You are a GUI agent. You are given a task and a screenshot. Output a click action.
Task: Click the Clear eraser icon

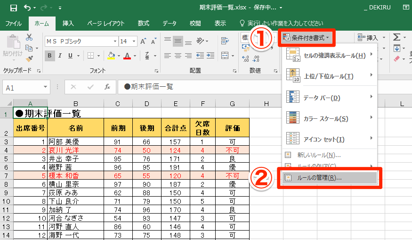(x=397, y=58)
